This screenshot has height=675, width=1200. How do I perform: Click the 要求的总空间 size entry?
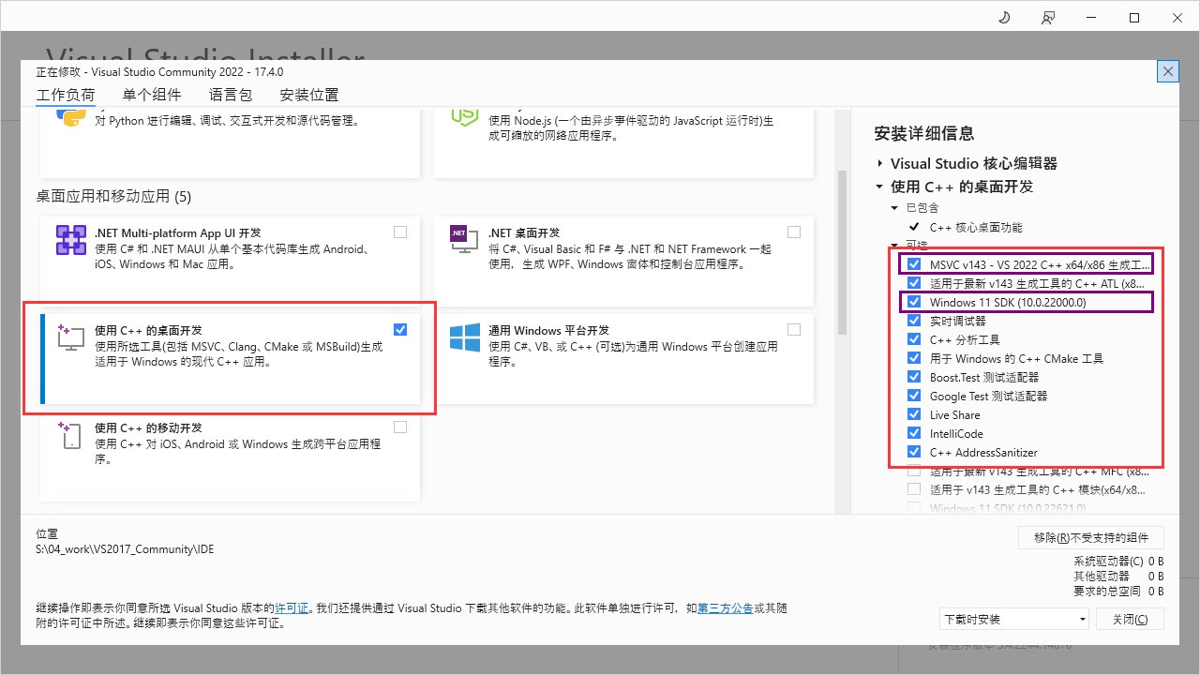click(x=1118, y=592)
